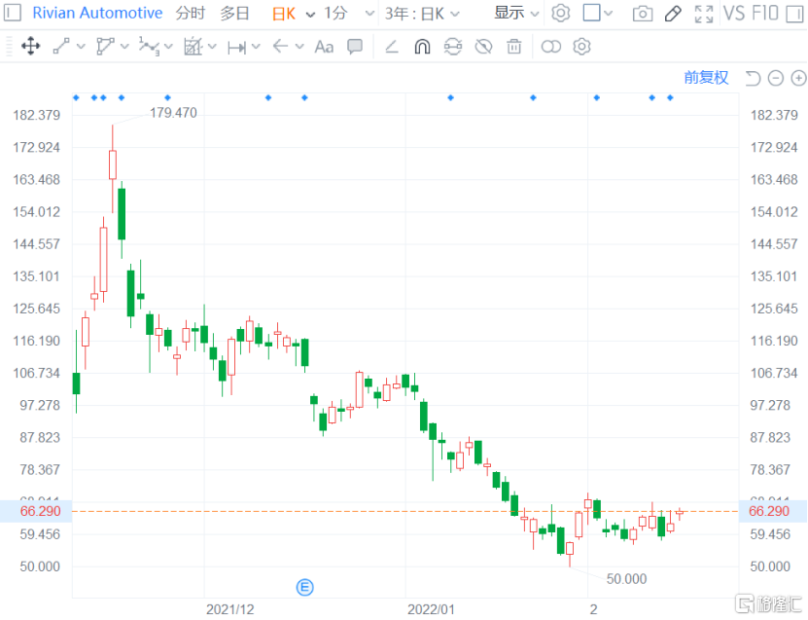Toggle hide drawings eye icon
Screen dimensions: 808x620
coord(483,47)
